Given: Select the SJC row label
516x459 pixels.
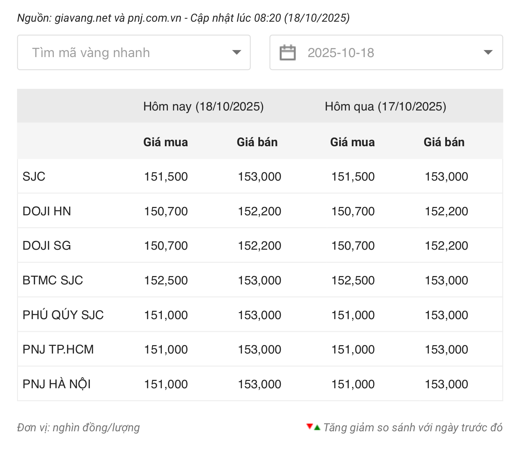Looking at the screenshot, I should coord(34,176).
